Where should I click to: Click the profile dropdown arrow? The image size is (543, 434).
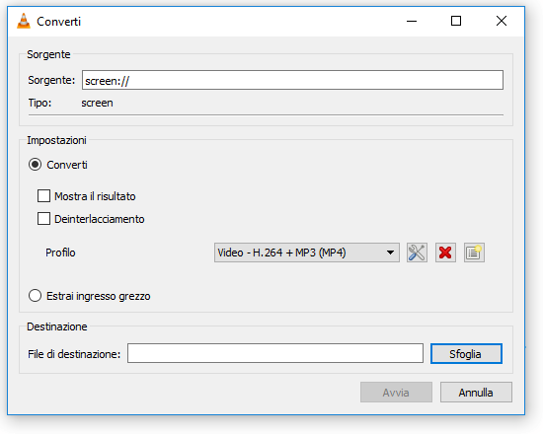390,253
